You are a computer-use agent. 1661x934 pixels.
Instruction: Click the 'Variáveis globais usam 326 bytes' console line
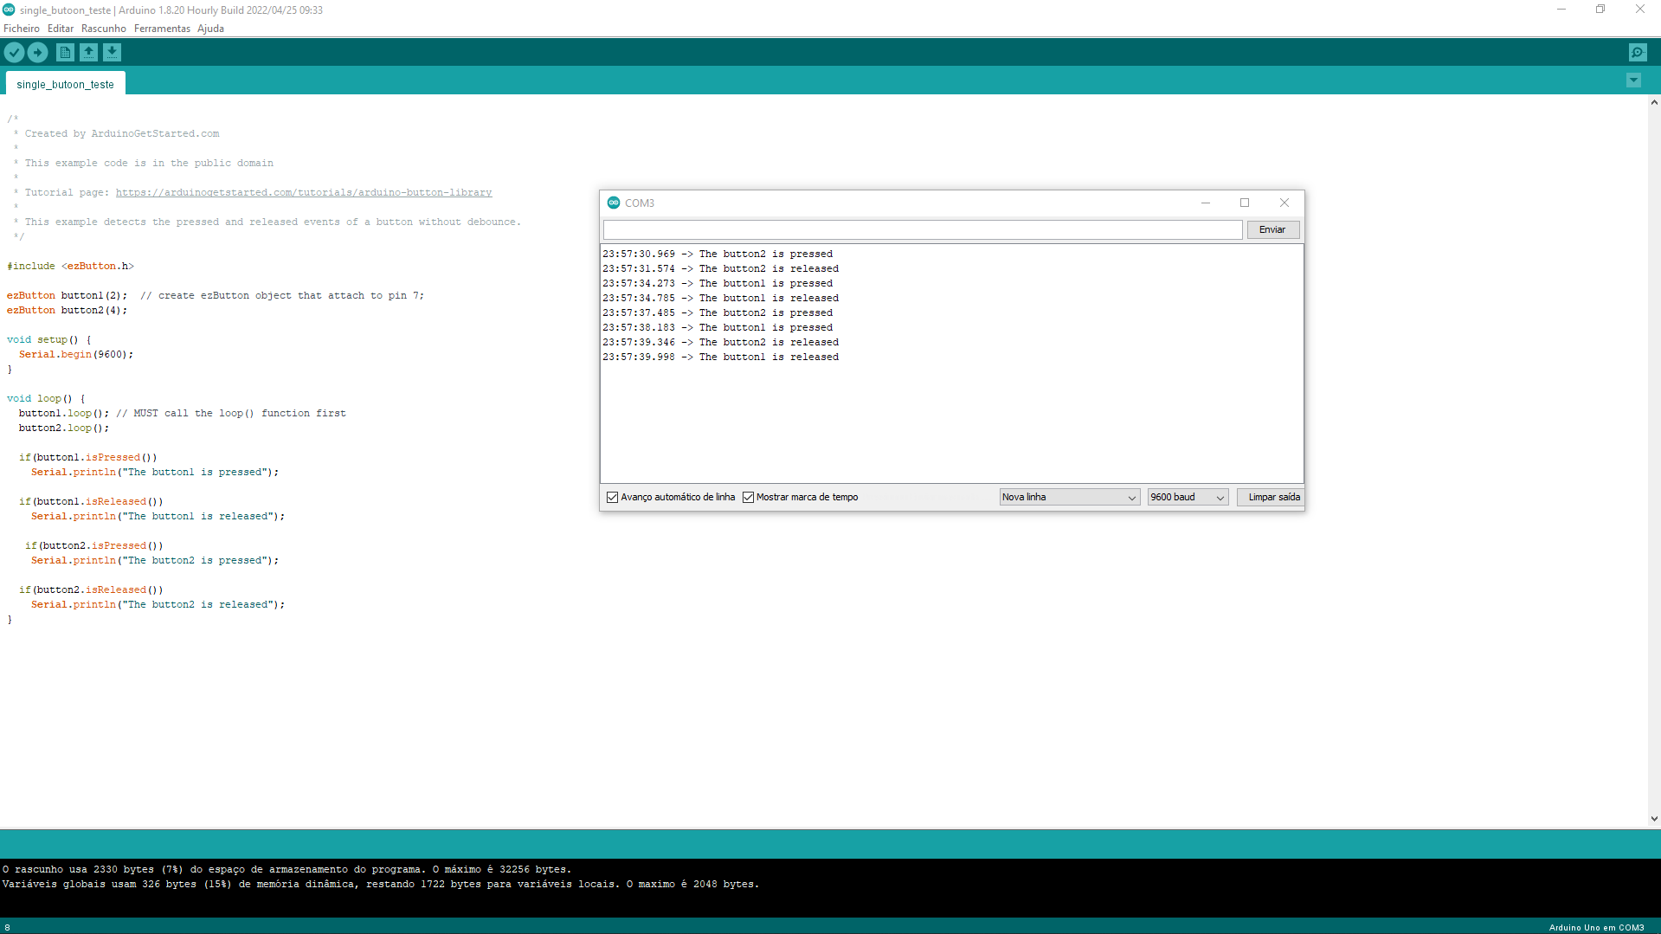[x=380, y=885]
